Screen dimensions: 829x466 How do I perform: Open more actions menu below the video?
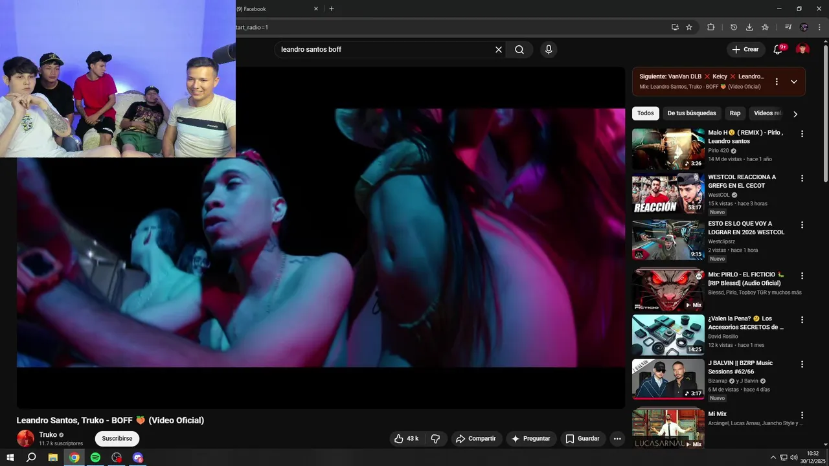point(617,439)
